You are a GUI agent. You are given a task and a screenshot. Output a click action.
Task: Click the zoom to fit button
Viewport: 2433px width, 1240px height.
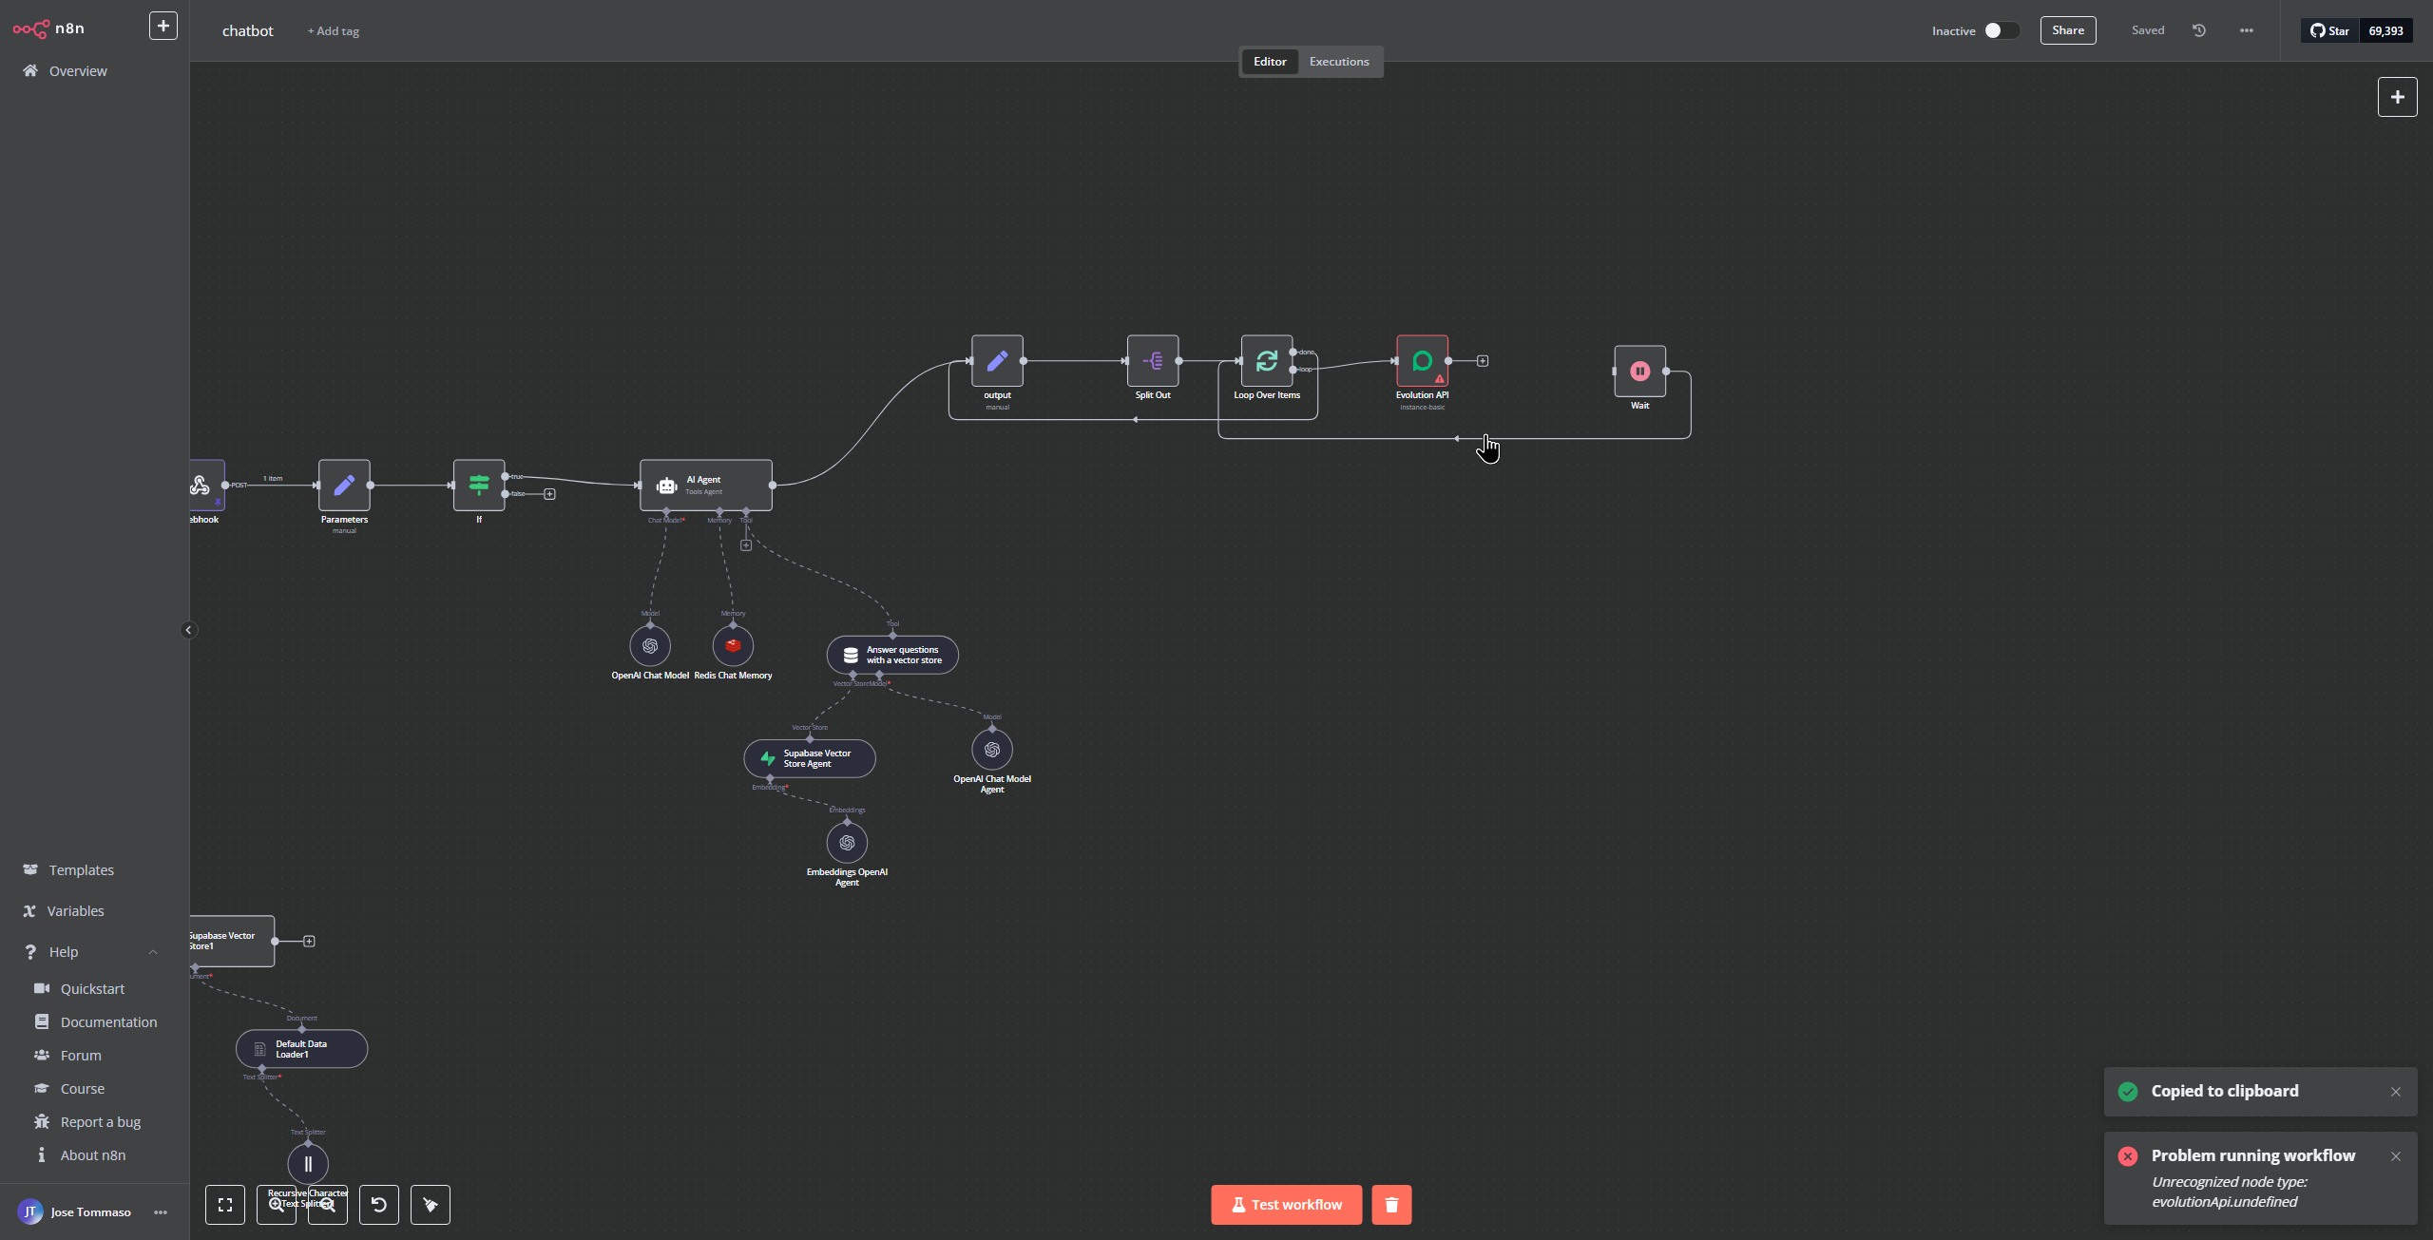coord(225,1205)
